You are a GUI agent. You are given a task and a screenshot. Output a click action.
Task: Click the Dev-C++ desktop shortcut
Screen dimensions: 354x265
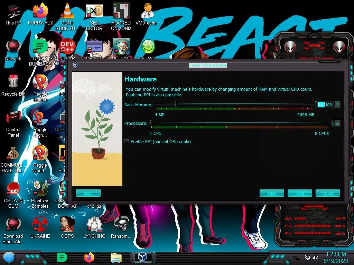(x=67, y=47)
